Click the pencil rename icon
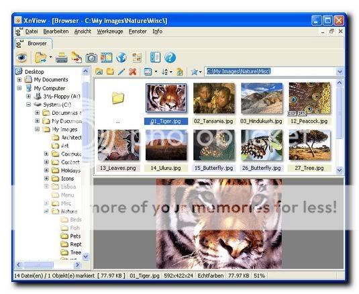 (121, 72)
